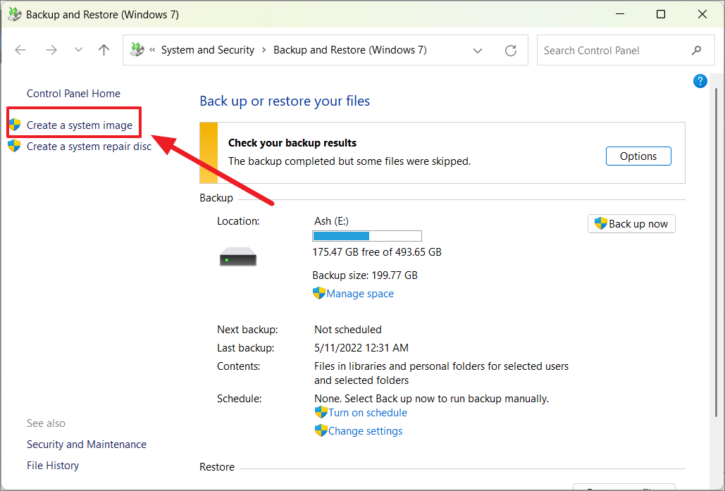Open Security and Maintenance
Screen dimensions: 725x491
tap(87, 445)
